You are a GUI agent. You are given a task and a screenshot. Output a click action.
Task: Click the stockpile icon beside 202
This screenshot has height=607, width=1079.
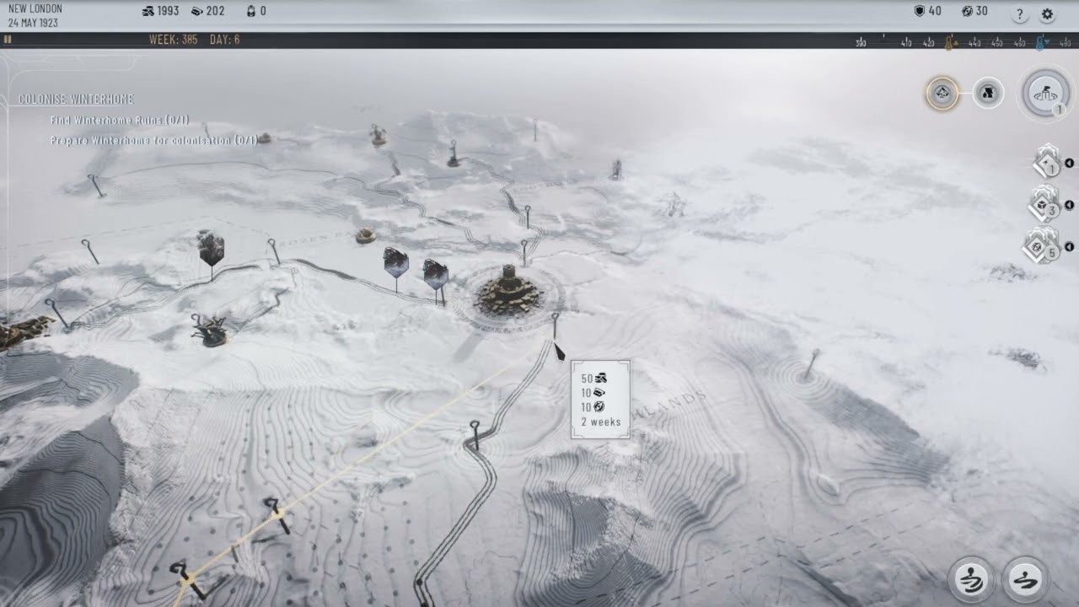tap(196, 11)
